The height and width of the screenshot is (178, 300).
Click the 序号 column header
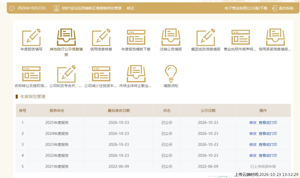(22, 111)
